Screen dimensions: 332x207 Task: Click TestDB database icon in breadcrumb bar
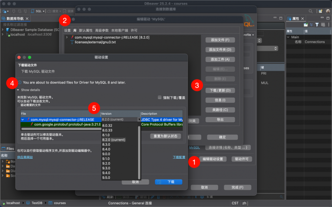pyautogui.click(x=28, y=203)
